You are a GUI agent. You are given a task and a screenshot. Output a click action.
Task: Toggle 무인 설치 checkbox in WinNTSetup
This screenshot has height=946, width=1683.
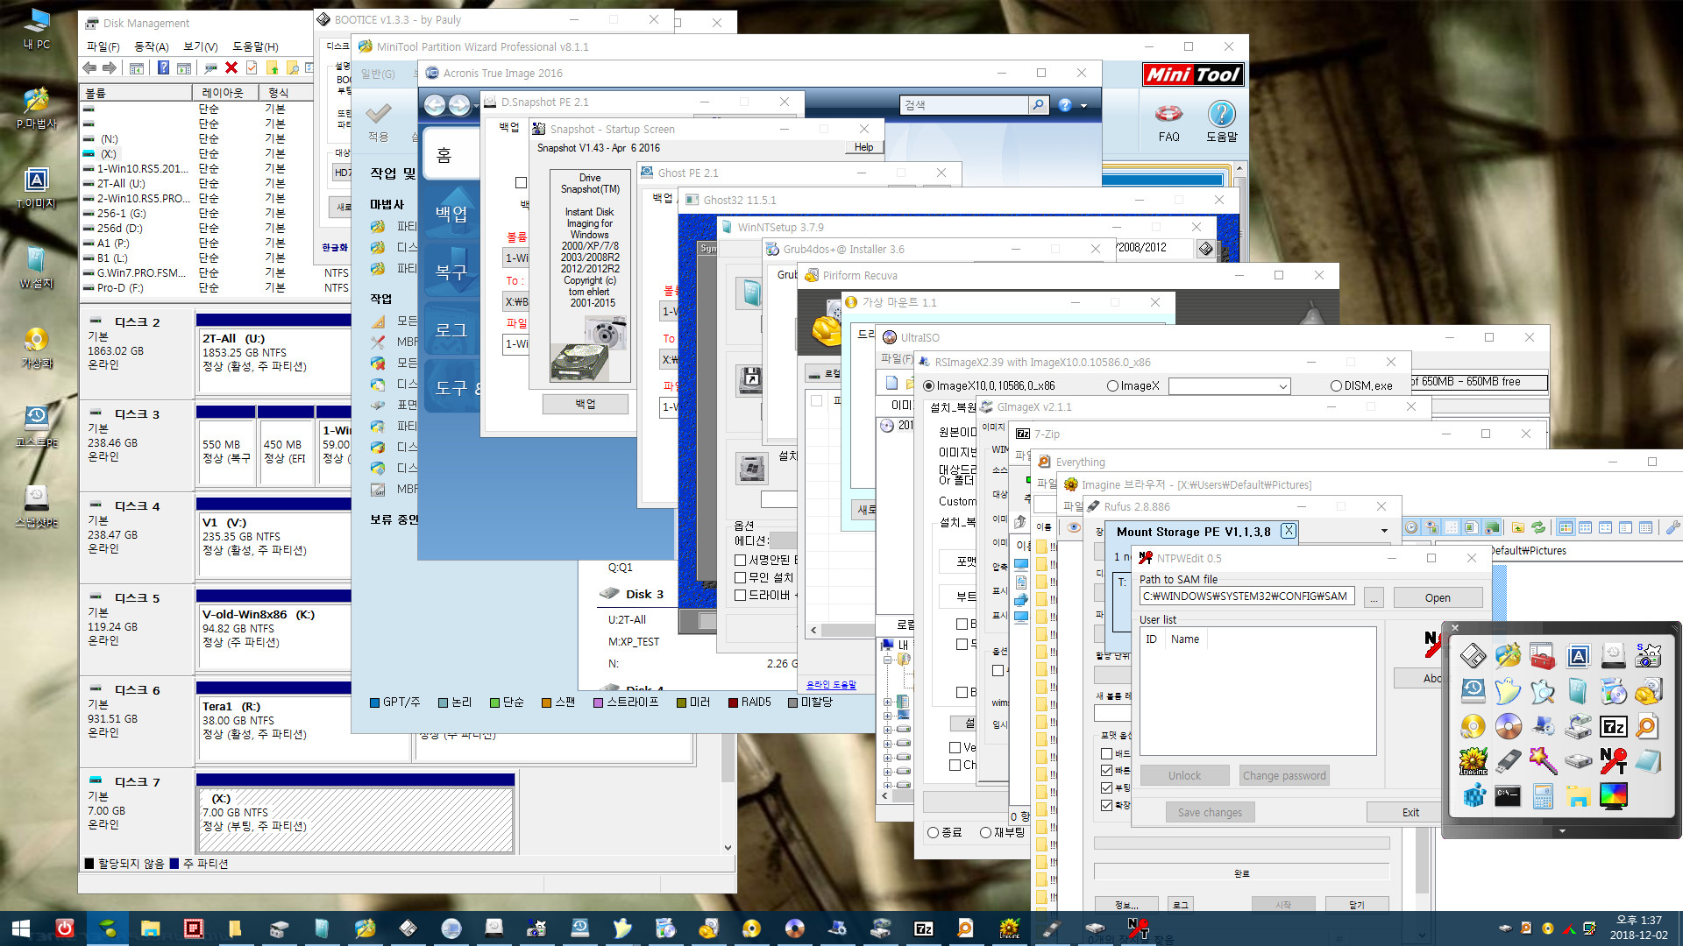pyautogui.click(x=740, y=577)
